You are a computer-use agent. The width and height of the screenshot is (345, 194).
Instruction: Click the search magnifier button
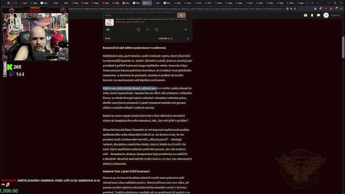tap(181, 15)
